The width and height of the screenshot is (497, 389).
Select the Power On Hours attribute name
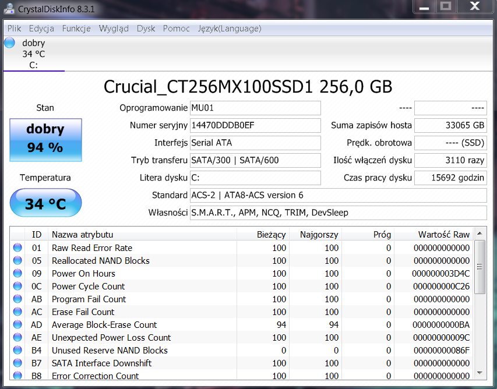[x=83, y=273]
